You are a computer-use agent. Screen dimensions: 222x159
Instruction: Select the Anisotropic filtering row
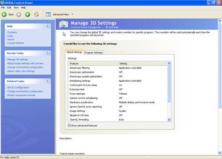click(118, 68)
